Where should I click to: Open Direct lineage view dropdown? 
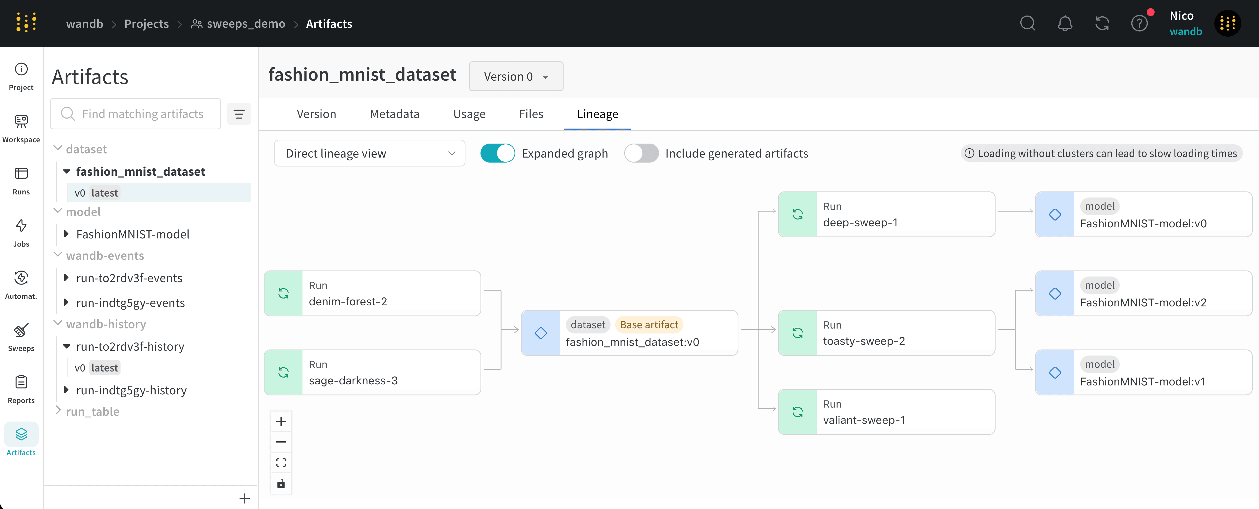pyautogui.click(x=369, y=153)
